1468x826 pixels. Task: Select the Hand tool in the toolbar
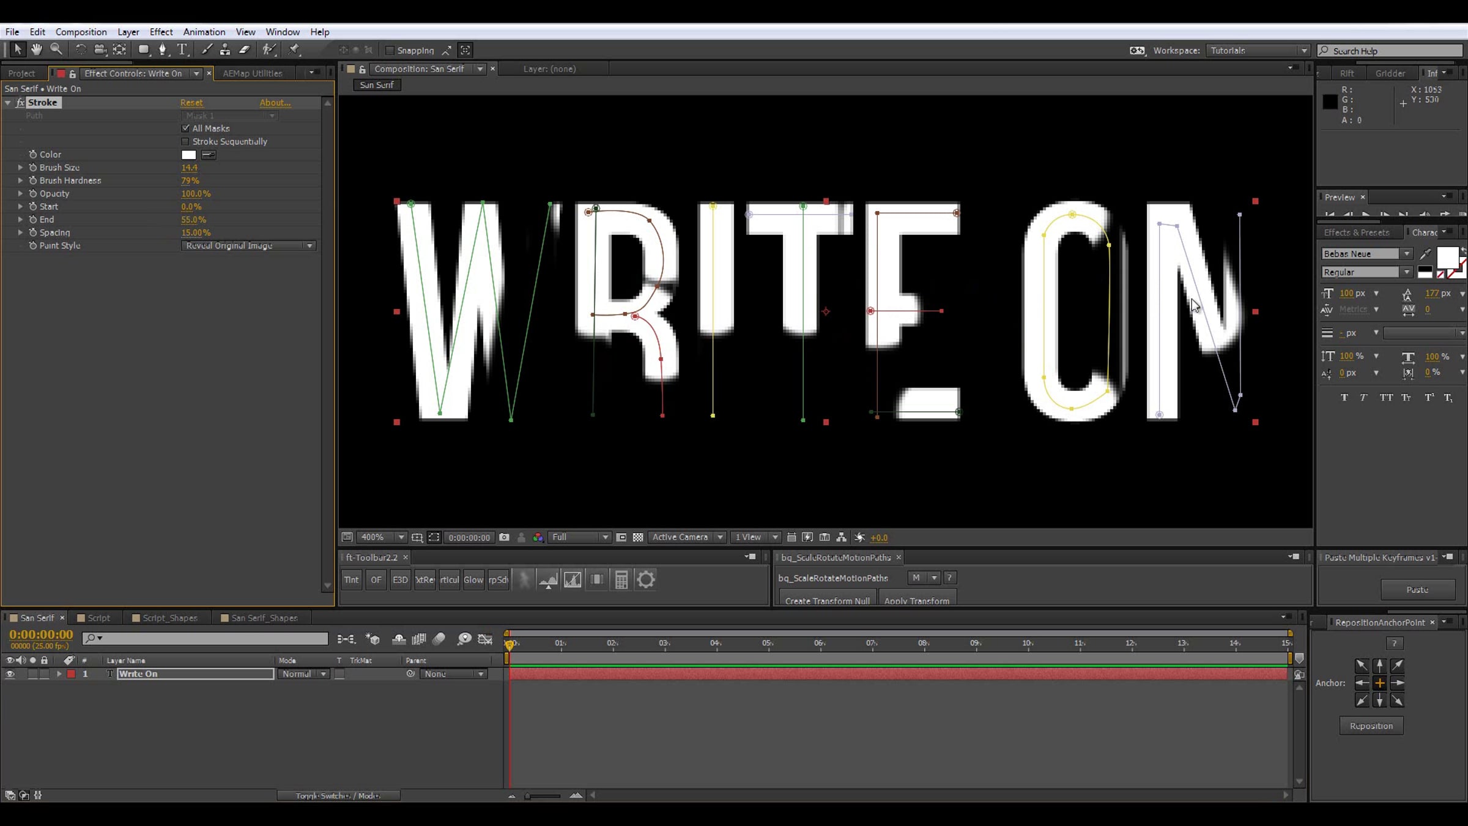(37, 50)
